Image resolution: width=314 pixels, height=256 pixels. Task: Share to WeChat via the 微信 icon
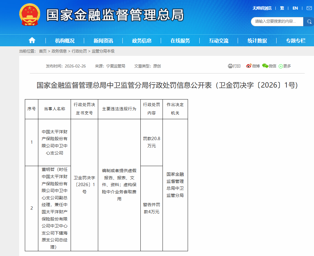265,66
